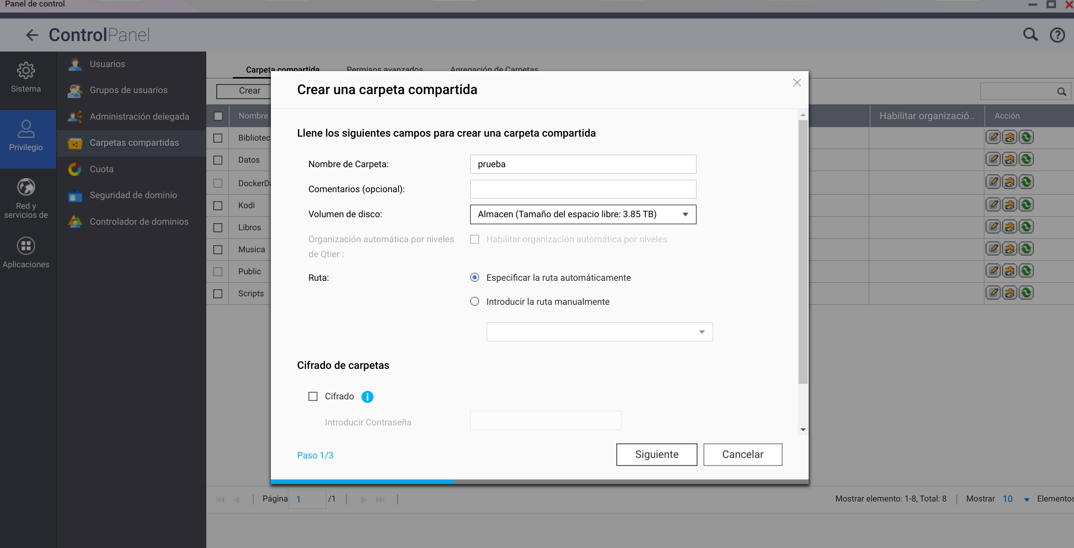Open the Mostrar items-per-page dropdown
Image resolution: width=1074 pixels, height=548 pixels.
tap(1026, 499)
